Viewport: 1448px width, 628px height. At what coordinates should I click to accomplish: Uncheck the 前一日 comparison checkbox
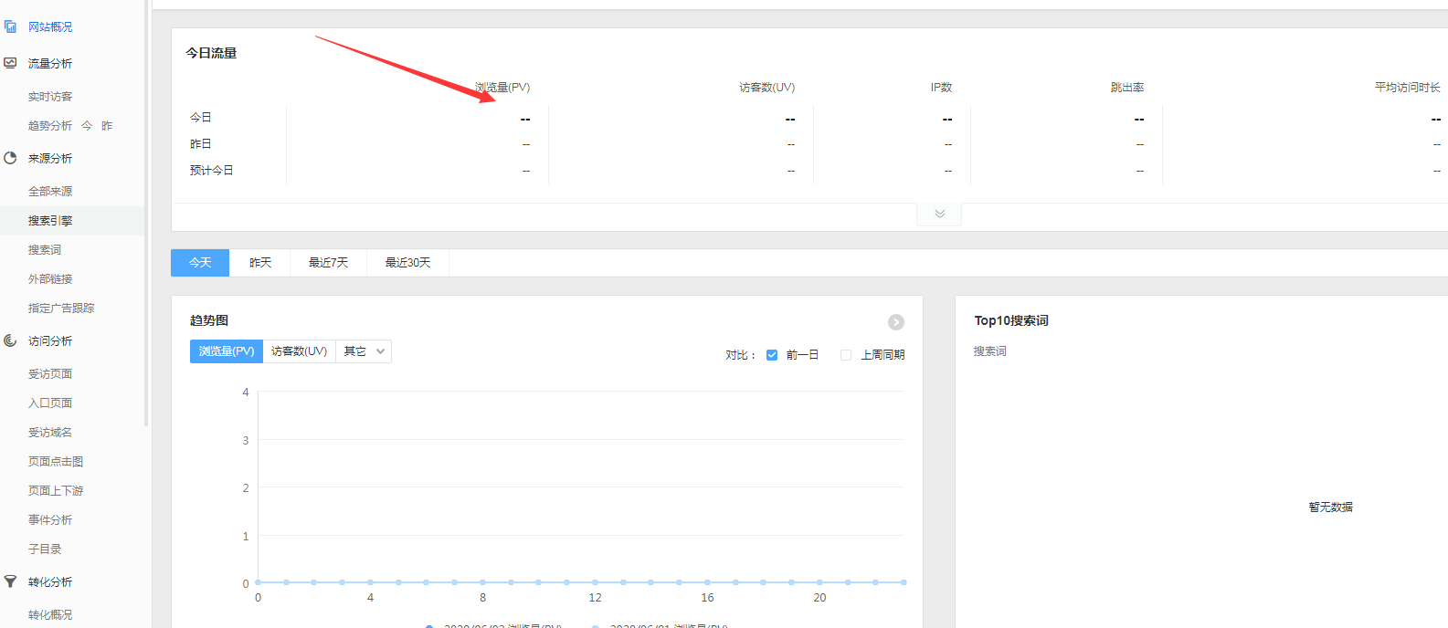coord(772,355)
